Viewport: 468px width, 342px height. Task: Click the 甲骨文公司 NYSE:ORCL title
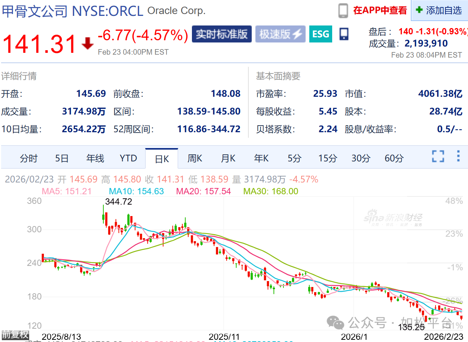coord(73,11)
